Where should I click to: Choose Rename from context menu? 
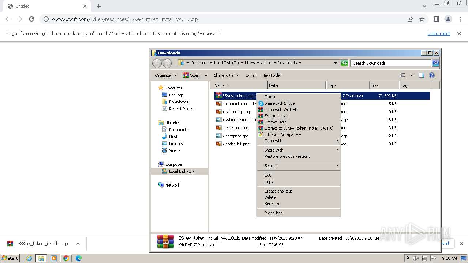[x=299, y=203]
